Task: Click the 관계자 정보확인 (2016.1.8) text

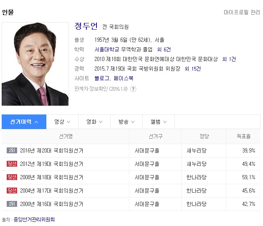Action: [x=101, y=89]
